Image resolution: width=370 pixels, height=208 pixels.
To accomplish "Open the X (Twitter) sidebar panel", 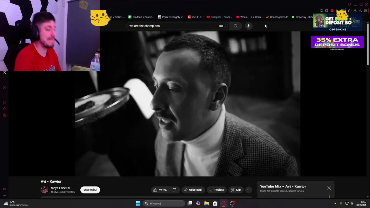I will tap(5, 73).
